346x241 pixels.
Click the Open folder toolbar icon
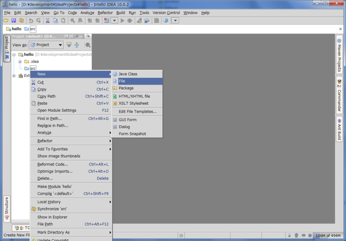click(6, 20)
